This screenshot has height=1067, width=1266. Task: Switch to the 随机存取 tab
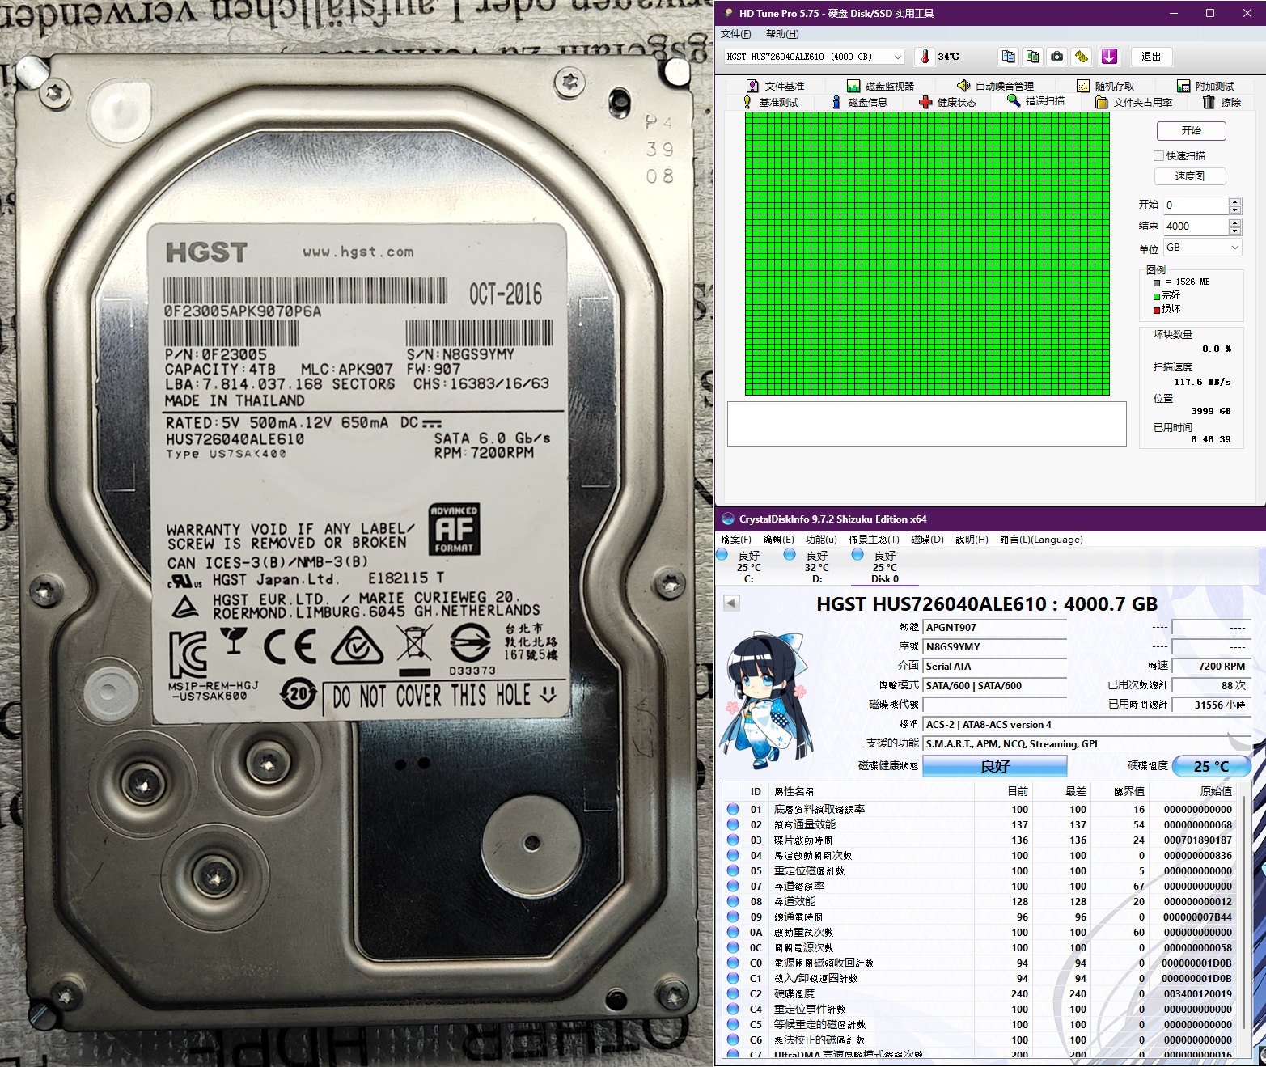[x=1105, y=86]
